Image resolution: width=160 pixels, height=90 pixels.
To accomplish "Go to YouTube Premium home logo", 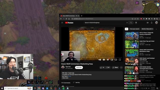I will point(69,23).
